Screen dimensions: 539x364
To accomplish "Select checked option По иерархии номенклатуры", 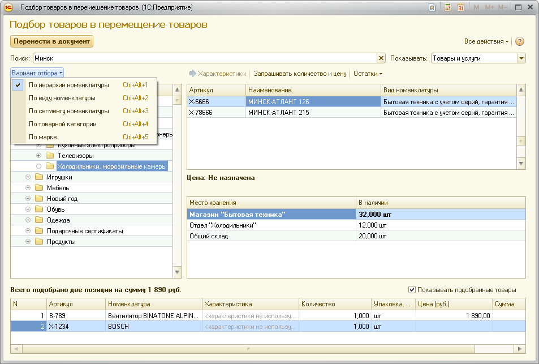I will pos(68,85).
